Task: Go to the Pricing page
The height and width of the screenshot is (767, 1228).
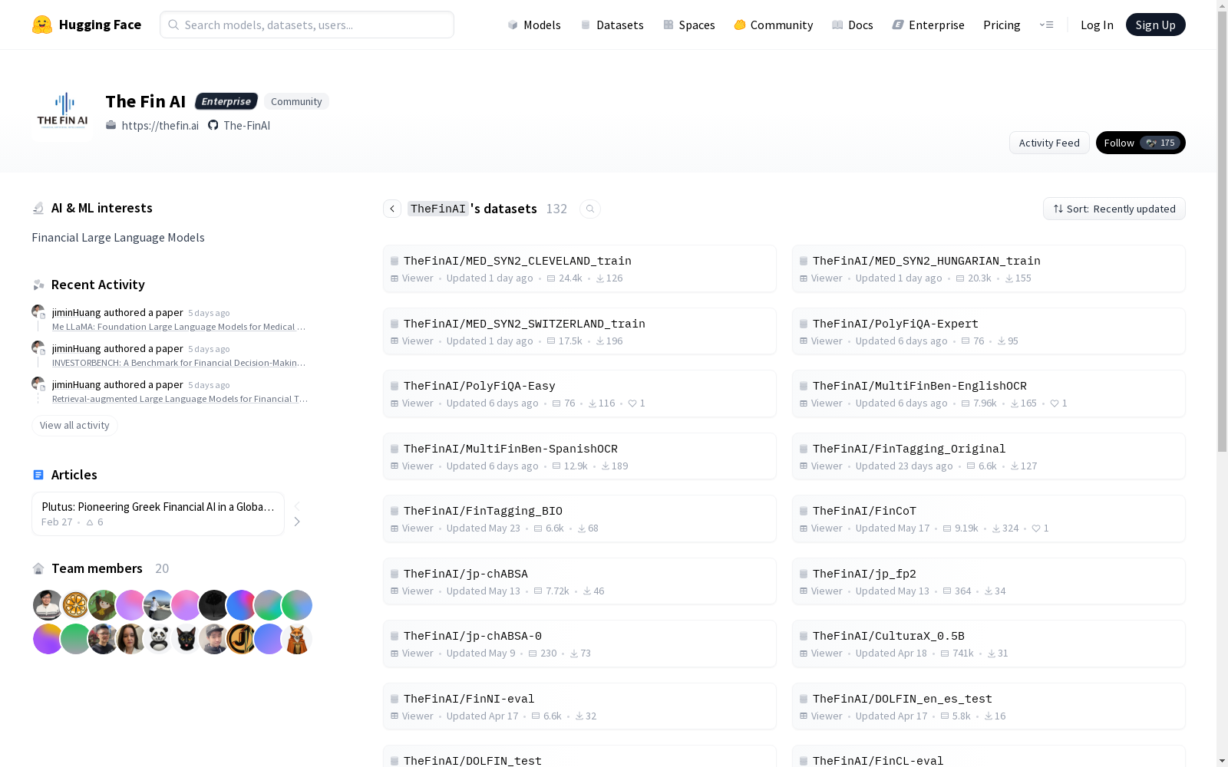Action: pos(1002,25)
